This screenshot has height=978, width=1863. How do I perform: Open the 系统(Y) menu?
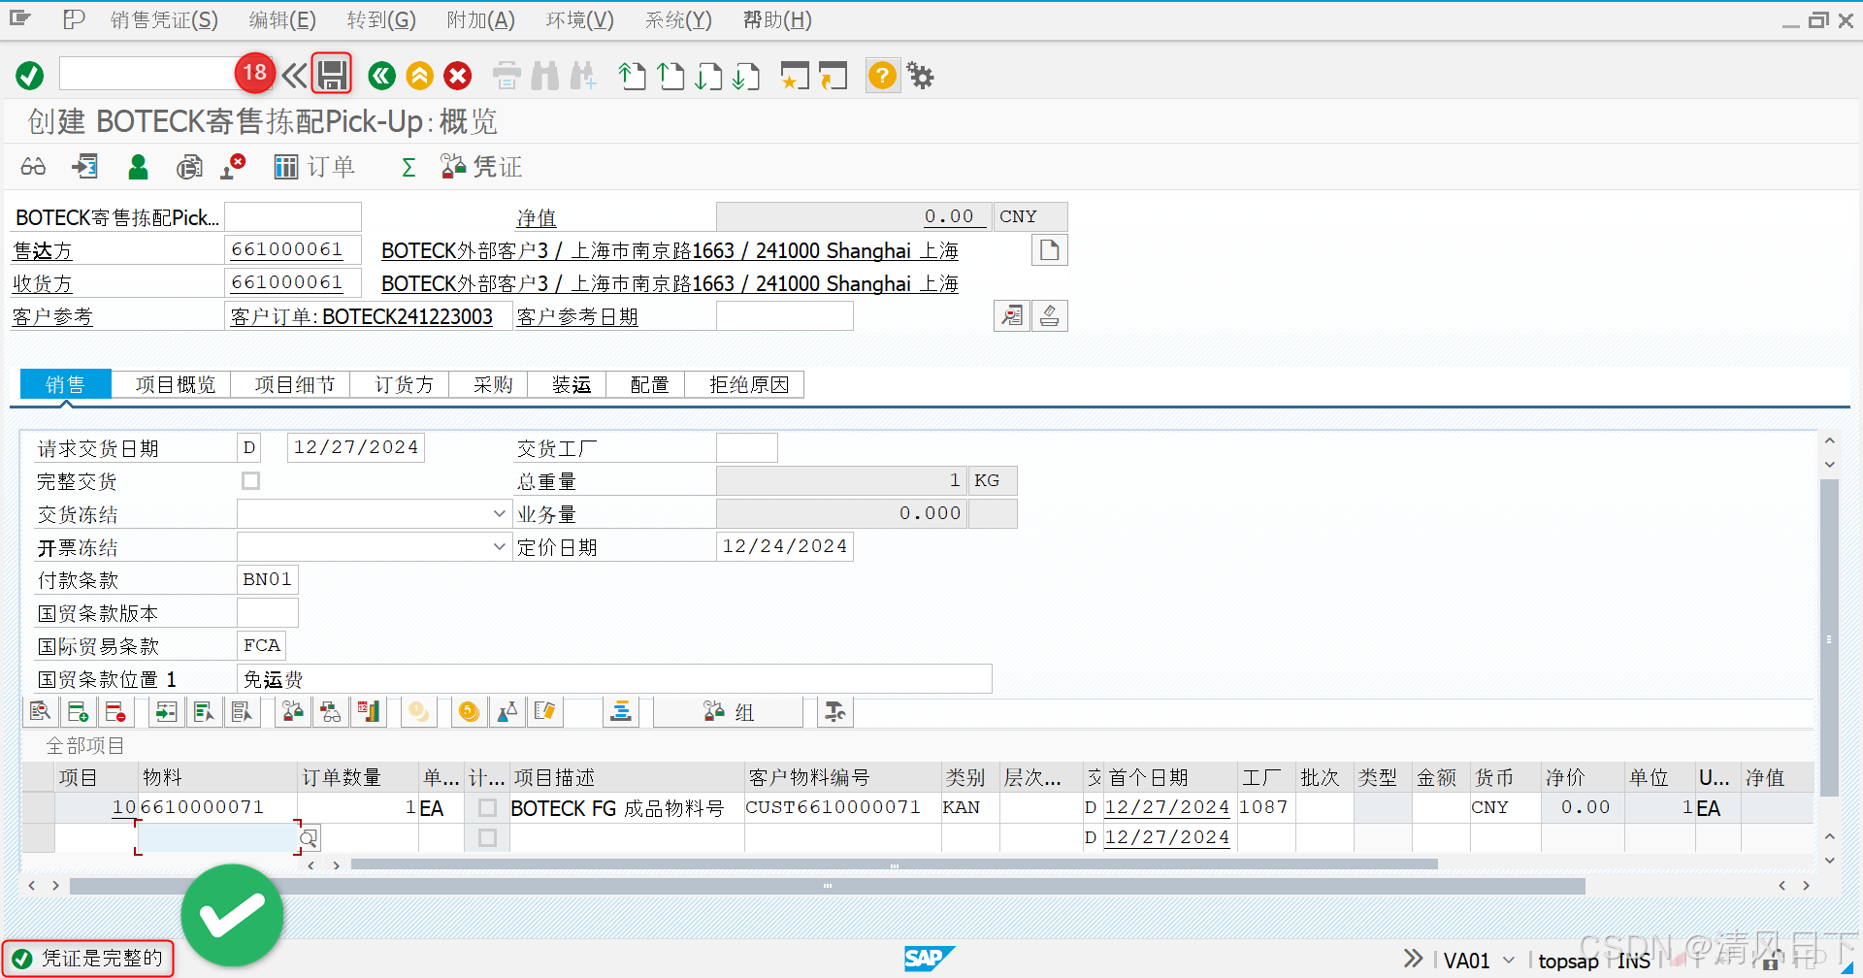[x=678, y=20]
